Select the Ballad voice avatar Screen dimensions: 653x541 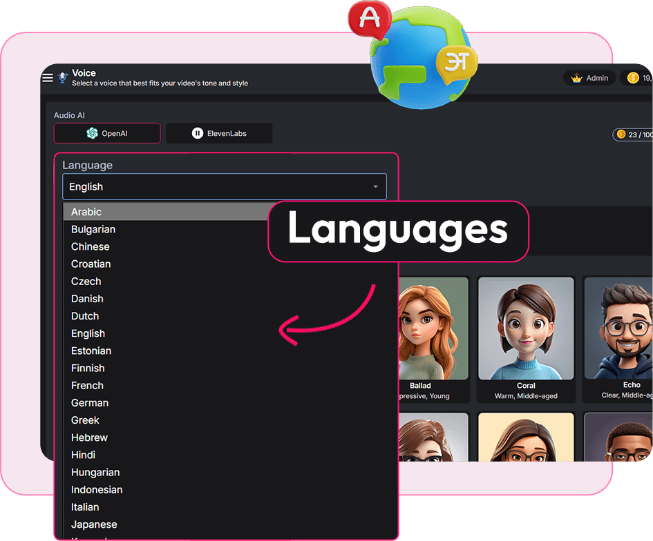428,328
